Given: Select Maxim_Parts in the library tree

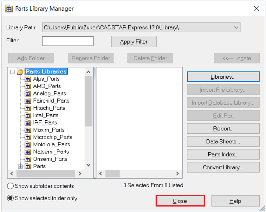Looking at the screenshot, I should [49, 130].
